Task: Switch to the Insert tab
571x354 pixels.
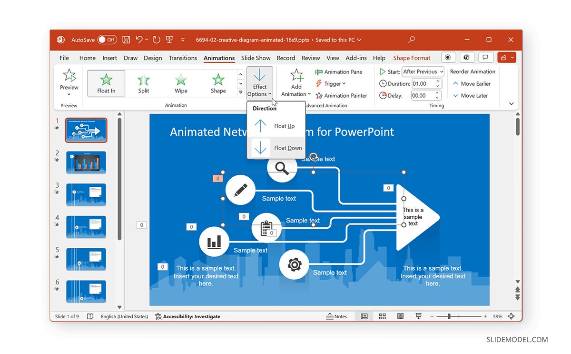Action: [x=109, y=58]
